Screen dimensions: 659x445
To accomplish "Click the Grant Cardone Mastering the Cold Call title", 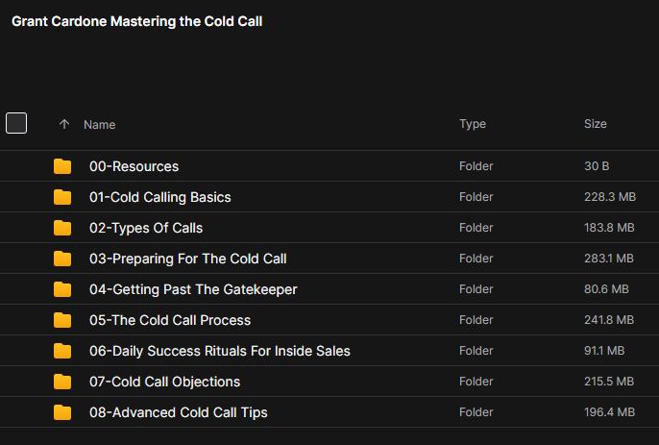I will coord(136,21).
